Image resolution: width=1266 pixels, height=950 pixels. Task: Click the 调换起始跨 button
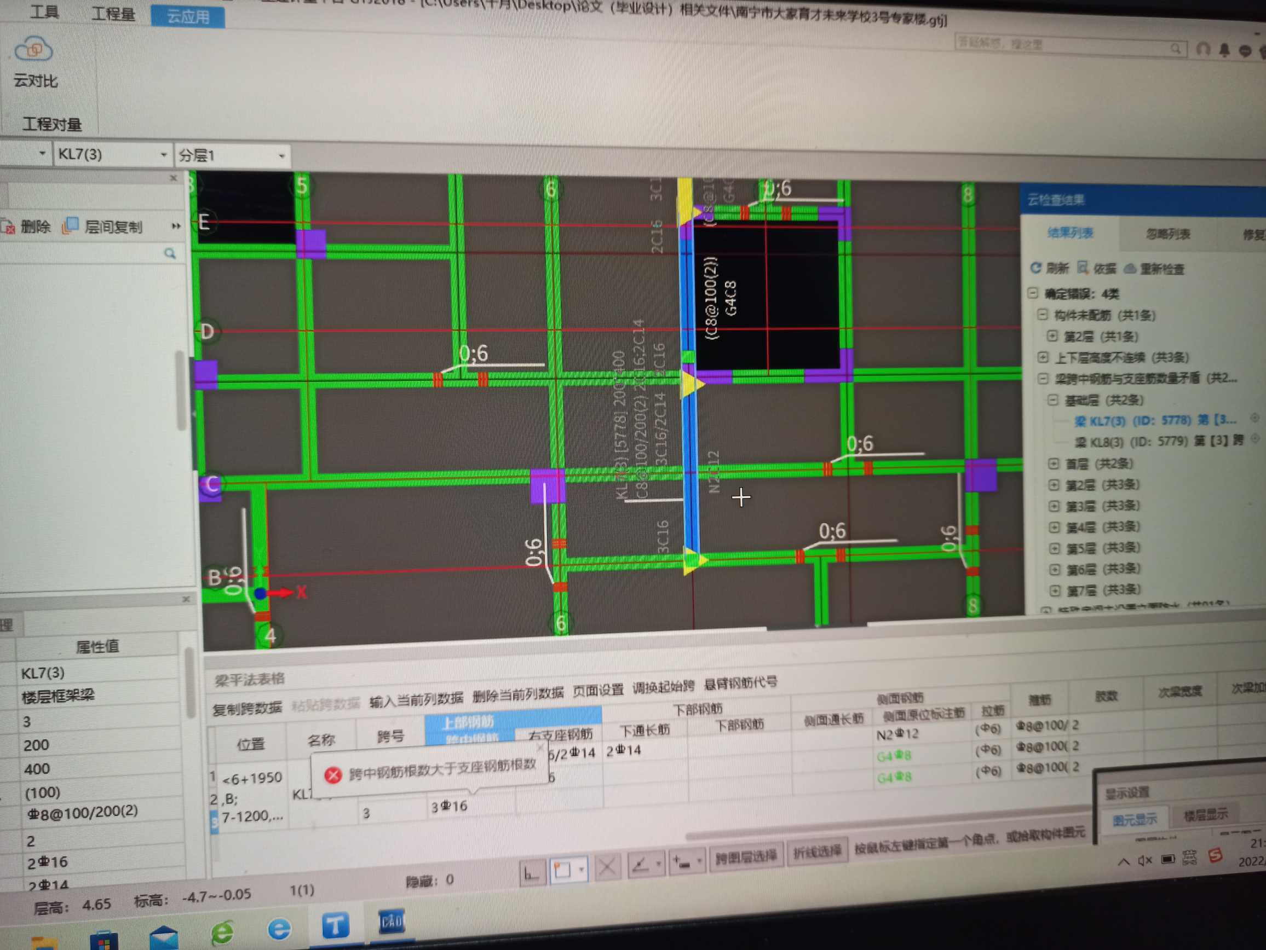[663, 686]
